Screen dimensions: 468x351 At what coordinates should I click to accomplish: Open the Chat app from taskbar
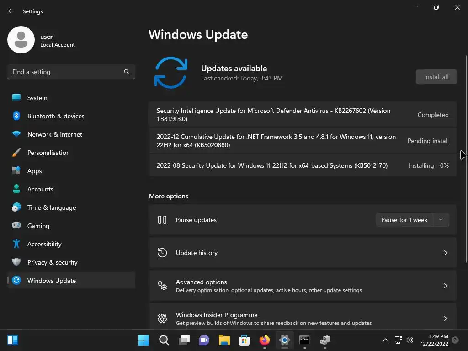(x=204, y=340)
